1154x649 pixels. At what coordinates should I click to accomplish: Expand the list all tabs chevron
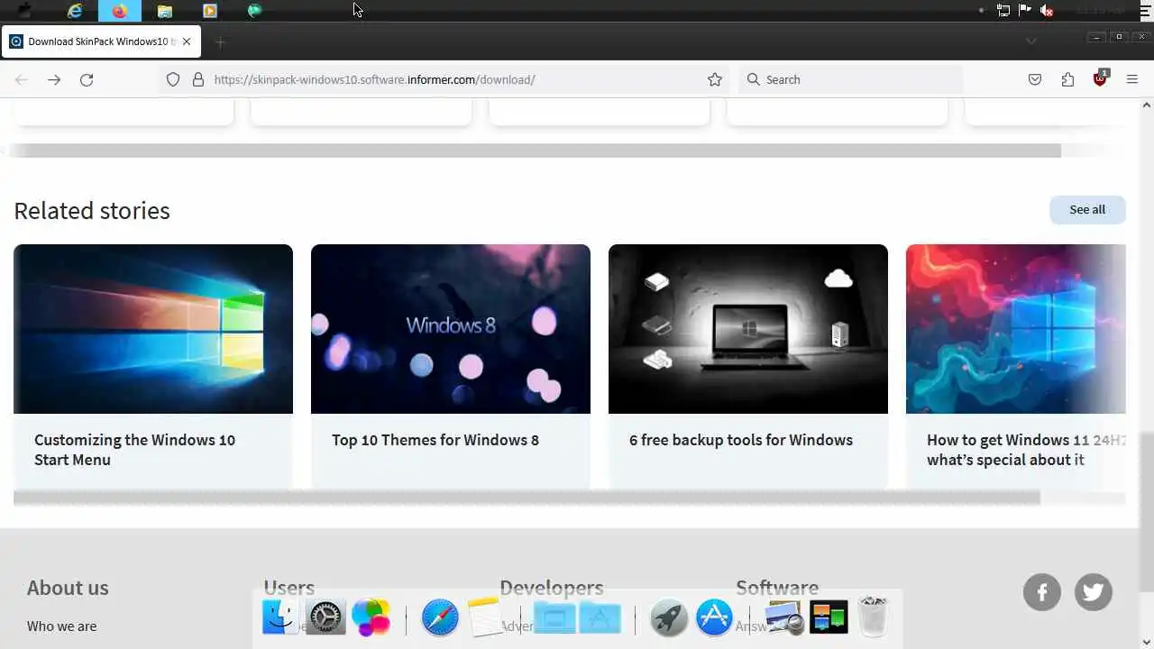[x=1031, y=41]
